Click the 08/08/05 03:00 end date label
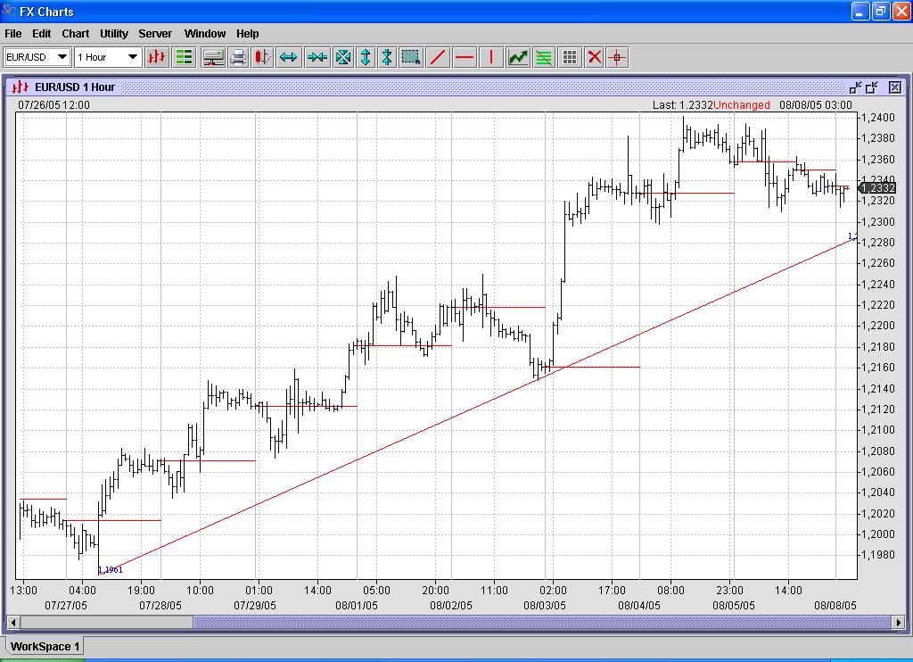This screenshot has height=662, width=913. 815,105
